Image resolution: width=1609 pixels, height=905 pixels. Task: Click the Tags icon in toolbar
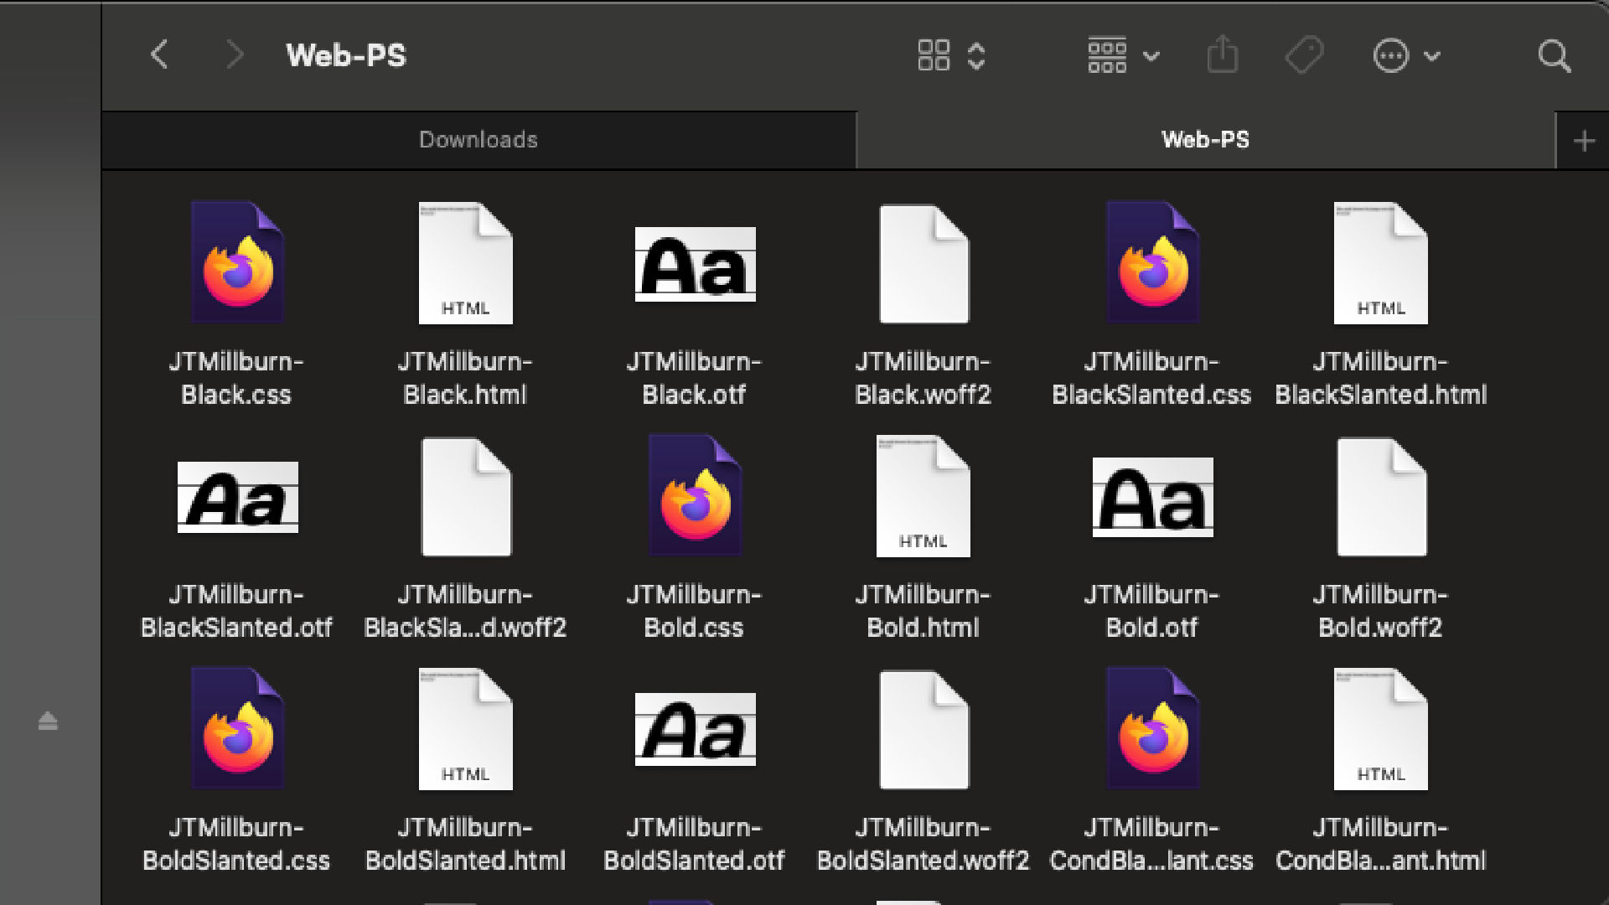click(1304, 55)
